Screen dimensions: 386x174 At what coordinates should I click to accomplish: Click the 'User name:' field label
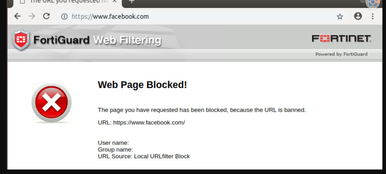[x=113, y=143]
